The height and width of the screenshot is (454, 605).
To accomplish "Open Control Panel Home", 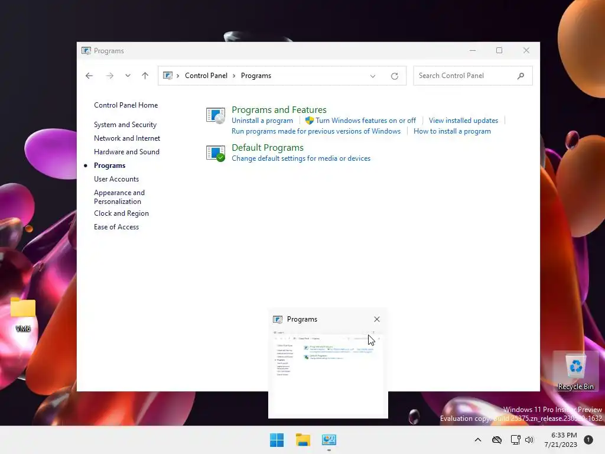I will coord(126,105).
